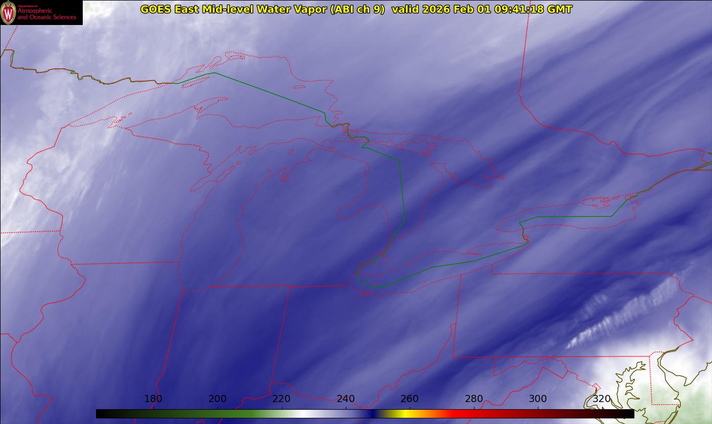Click the 220 colorbar tick label

(281, 399)
